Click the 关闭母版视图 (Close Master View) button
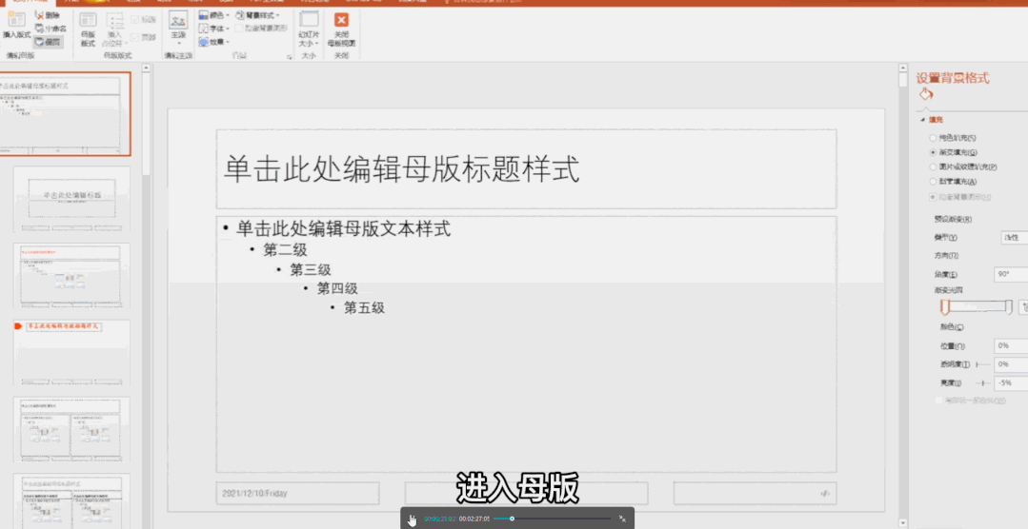The image size is (1028, 529). coord(341,29)
